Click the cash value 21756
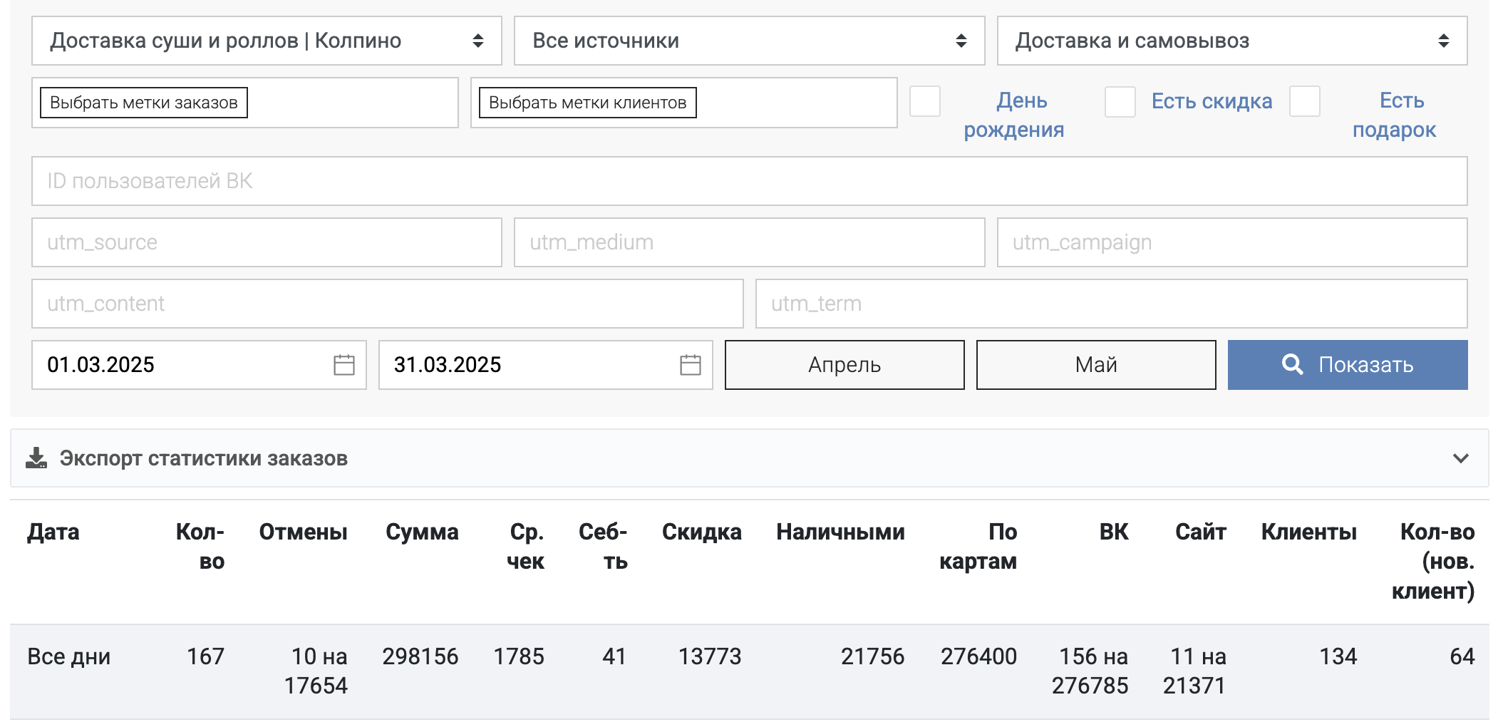This screenshot has height=727, width=1498. click(872, 656)
